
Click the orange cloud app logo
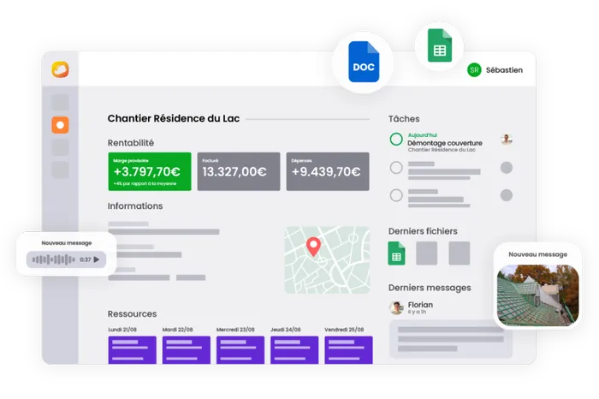[x=60, y=69]
